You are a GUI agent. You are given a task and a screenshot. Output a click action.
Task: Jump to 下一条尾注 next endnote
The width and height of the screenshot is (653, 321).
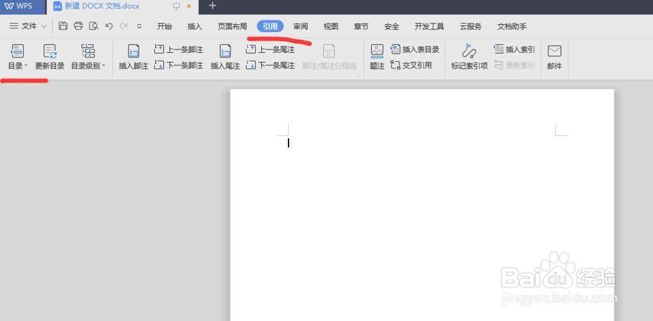point(270,65)
